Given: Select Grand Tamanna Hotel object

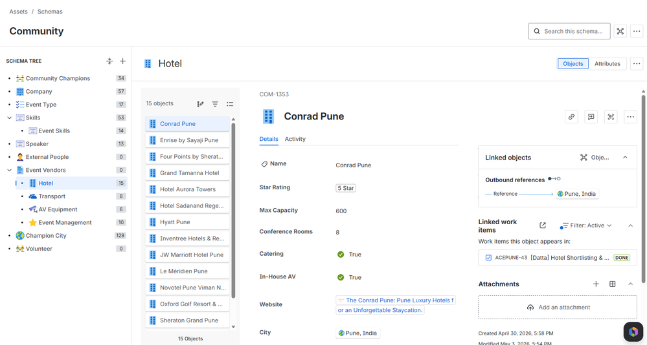Looking at the screenshot, I should (x=187, y=173).
